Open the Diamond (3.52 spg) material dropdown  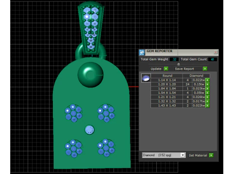pos(183,155)
